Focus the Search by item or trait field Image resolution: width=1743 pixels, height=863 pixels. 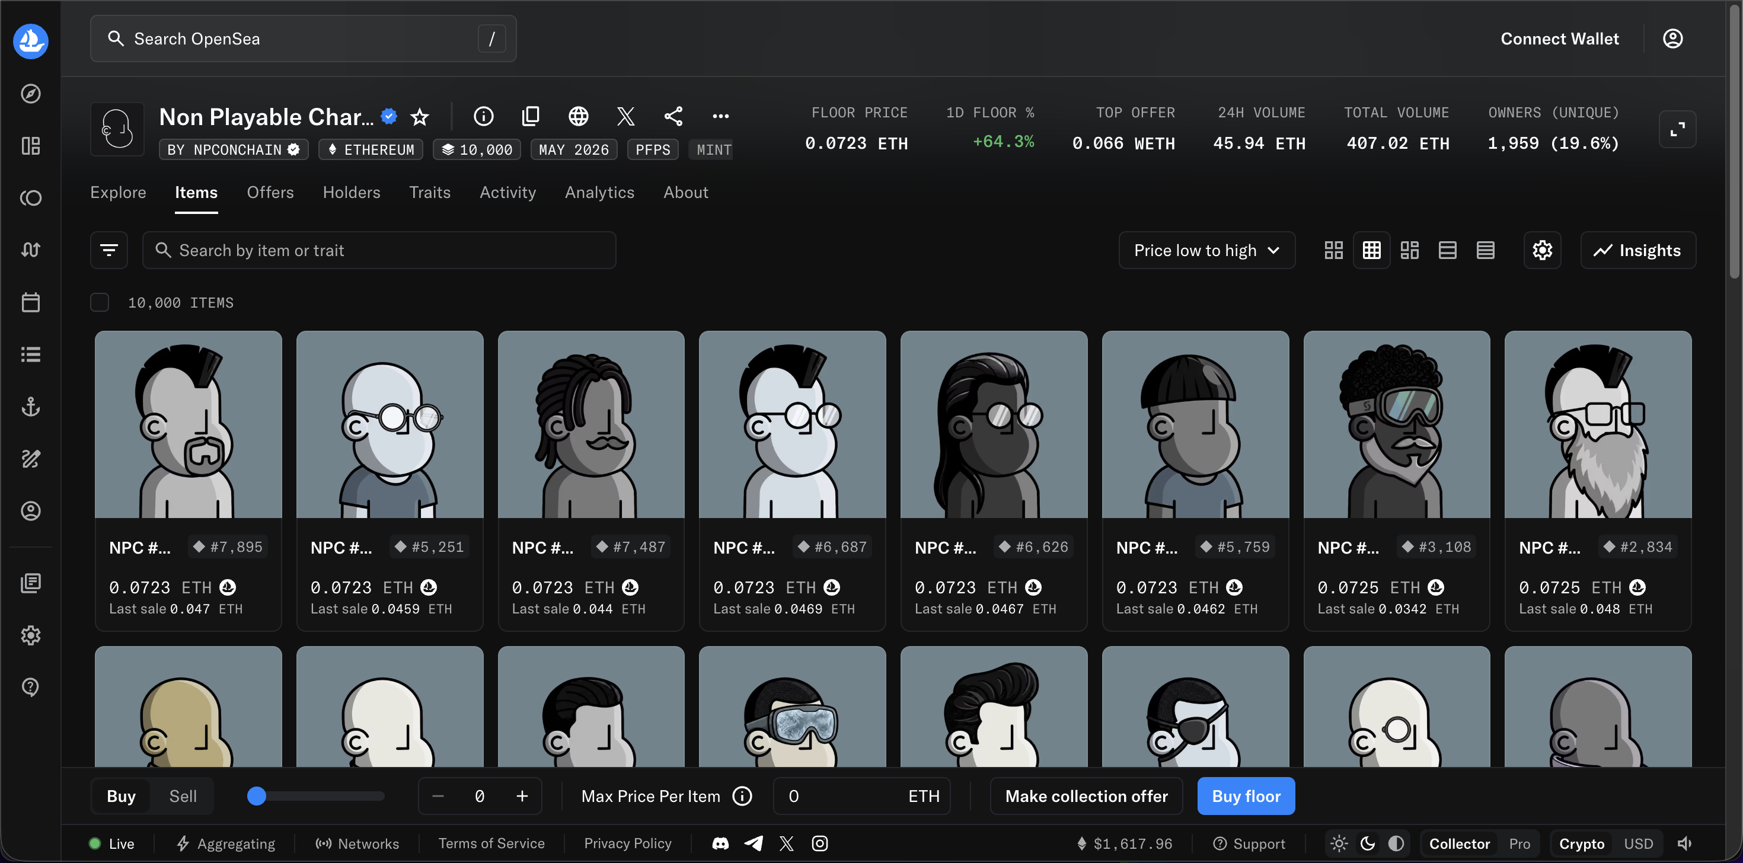tap(379, 250)
